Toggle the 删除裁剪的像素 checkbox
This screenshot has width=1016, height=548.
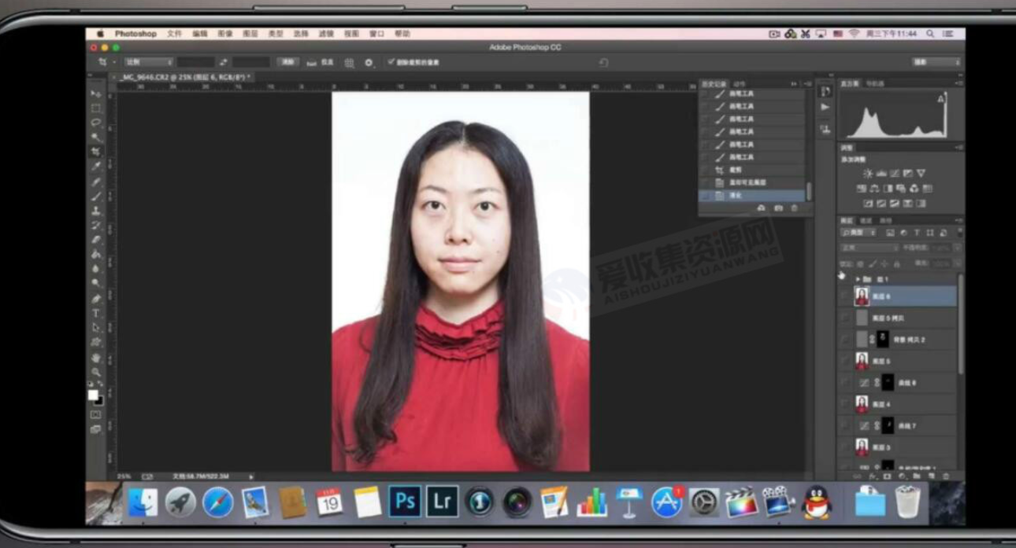(391, 62)
